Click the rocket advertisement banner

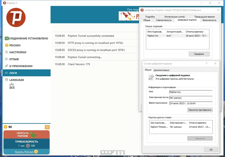[129, 16]
